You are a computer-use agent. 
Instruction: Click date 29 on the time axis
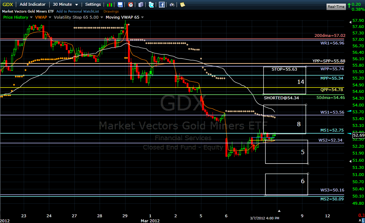click(125, 216)
